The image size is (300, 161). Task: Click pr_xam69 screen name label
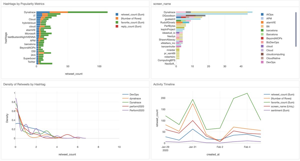pos(169,53)
